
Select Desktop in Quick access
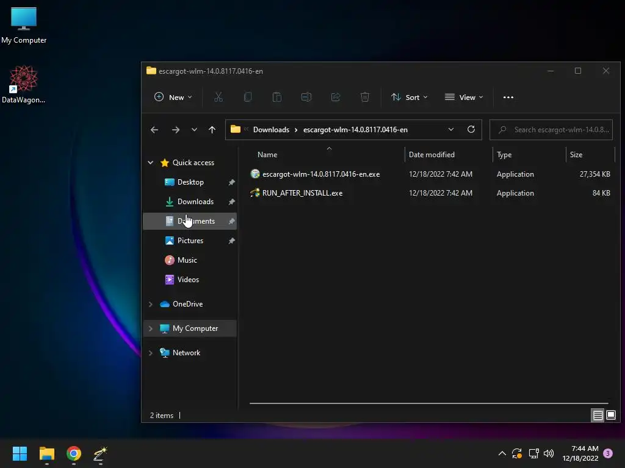[190, 182]
